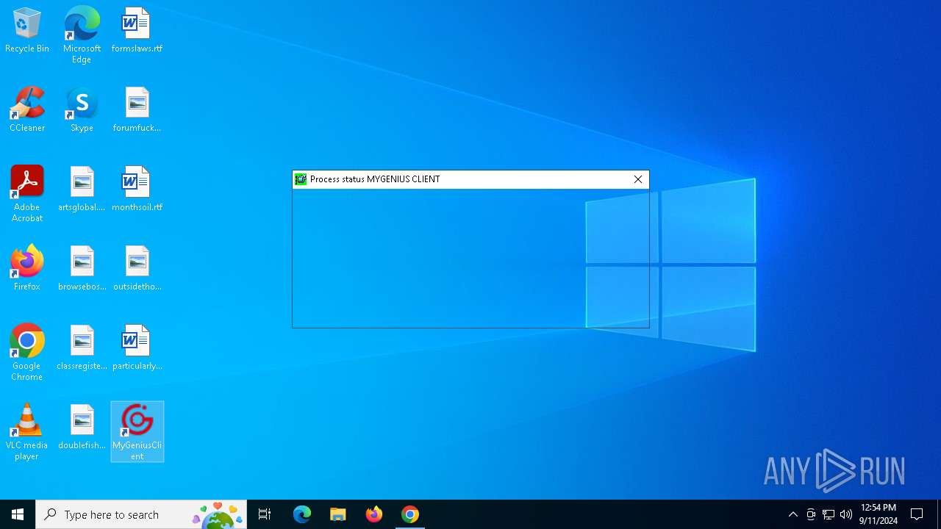
Task: Launch Google Chrome desktop shortcut
Action: [x=27, y=353]
